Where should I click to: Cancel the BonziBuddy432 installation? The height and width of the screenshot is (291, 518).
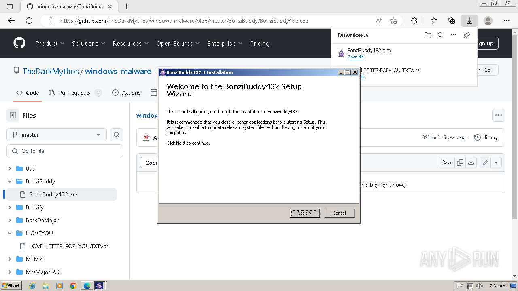pyautogui.click(x=339, y=213)
